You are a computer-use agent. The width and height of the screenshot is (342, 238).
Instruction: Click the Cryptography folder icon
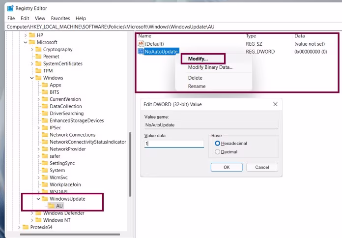click(38, 49)
